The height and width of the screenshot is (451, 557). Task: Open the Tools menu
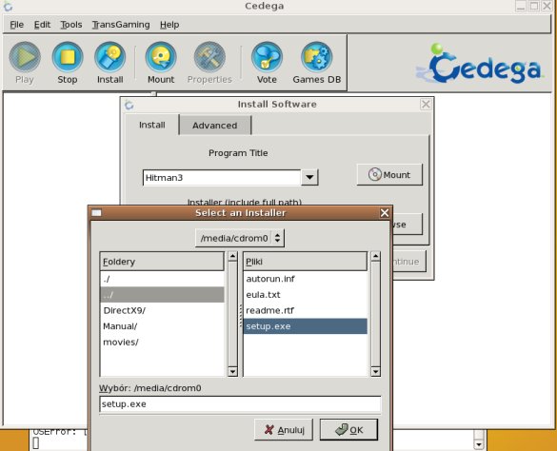(x=71, y=25)
